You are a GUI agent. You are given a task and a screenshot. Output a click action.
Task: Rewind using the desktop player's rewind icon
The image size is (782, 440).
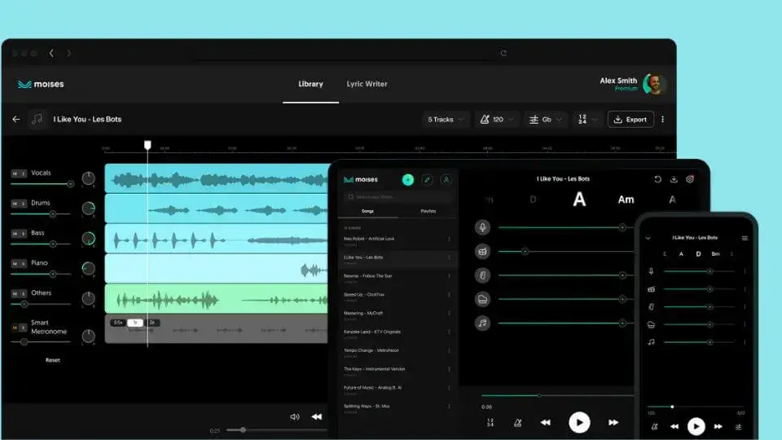[317, 416]
